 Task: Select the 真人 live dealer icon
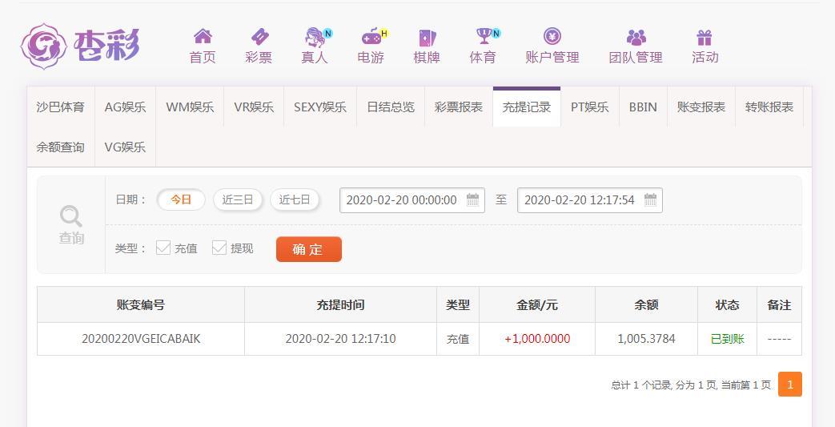coord(316,37)
